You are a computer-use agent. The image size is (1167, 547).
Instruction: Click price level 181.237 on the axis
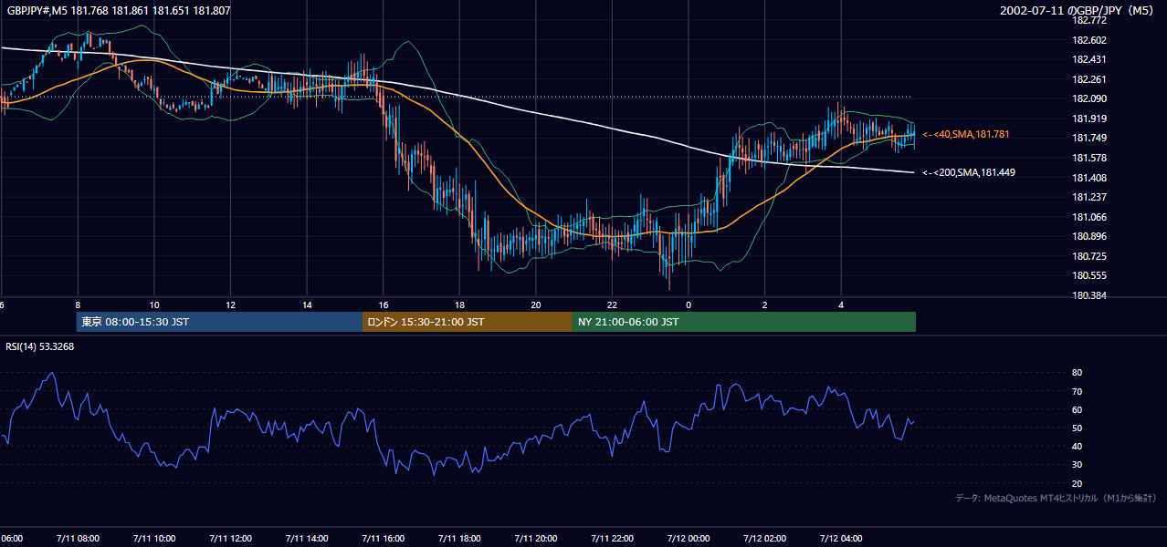(1089, 197)
